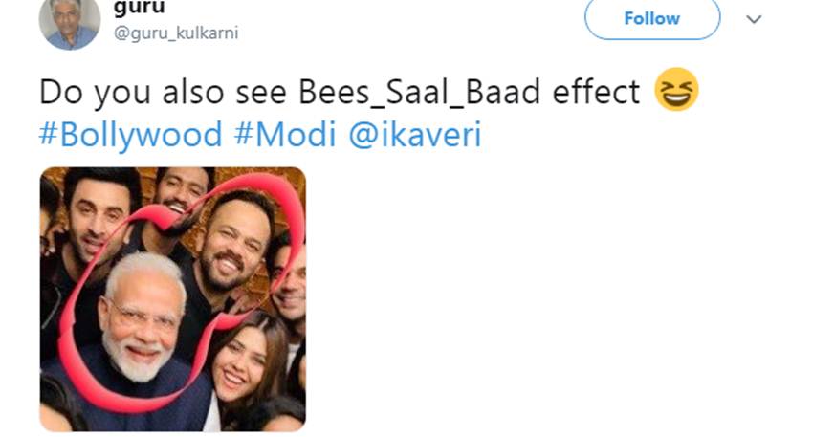
Task: Click the bearded man at photo's top center
Action: 179,191
